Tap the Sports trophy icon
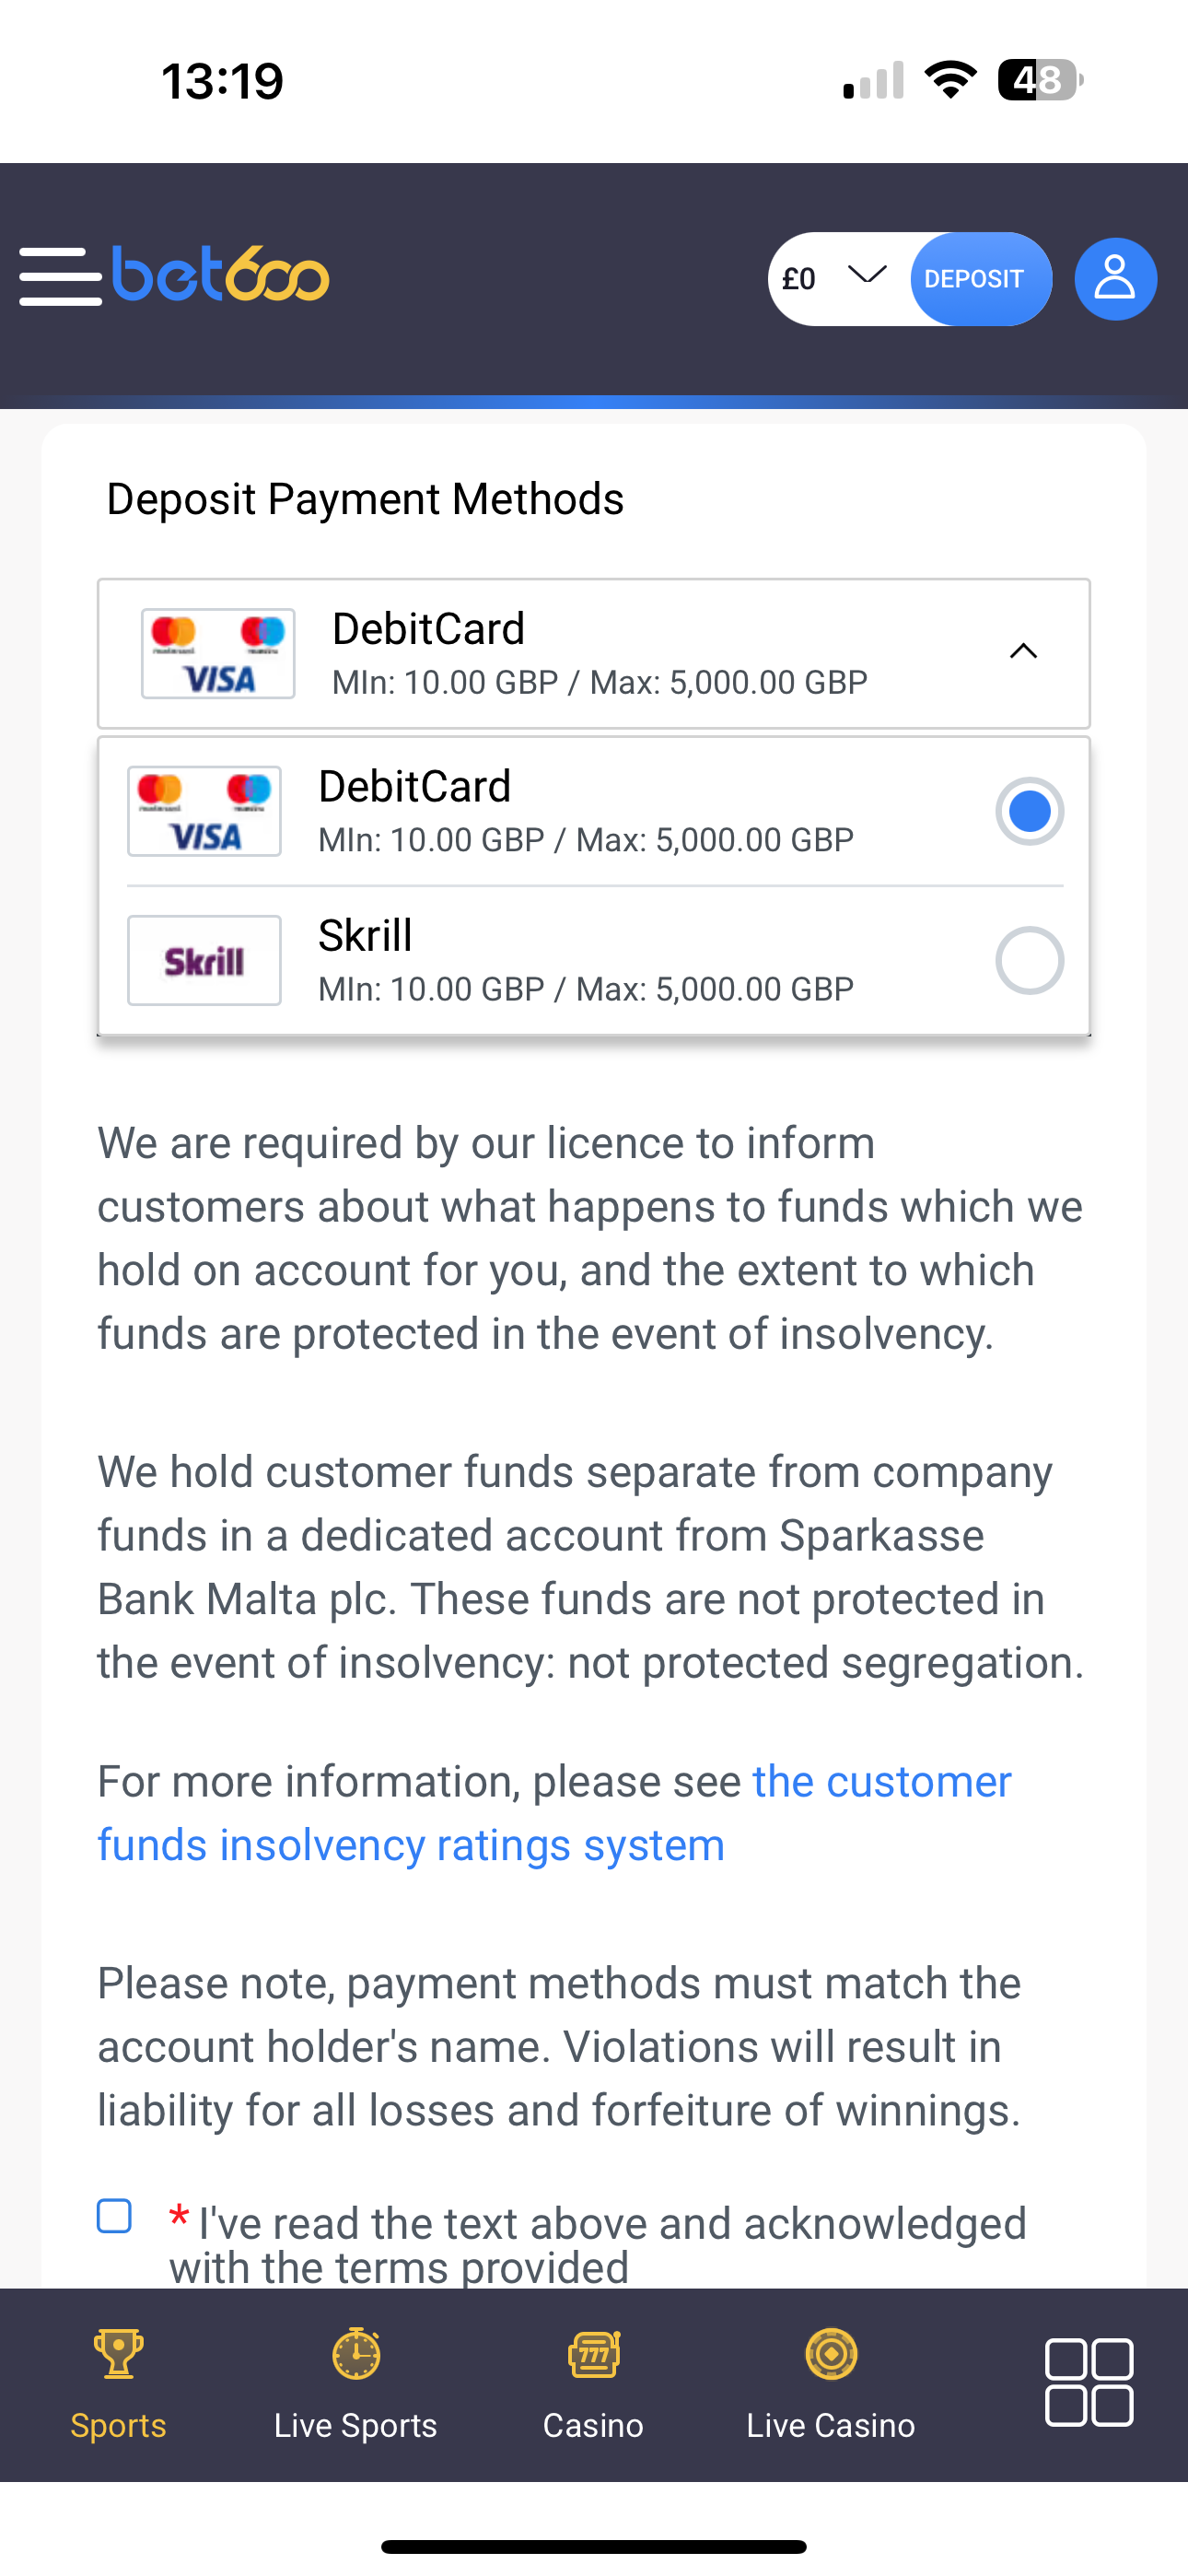This screenshot has height=2576, width=1188. pos(118,2354)
